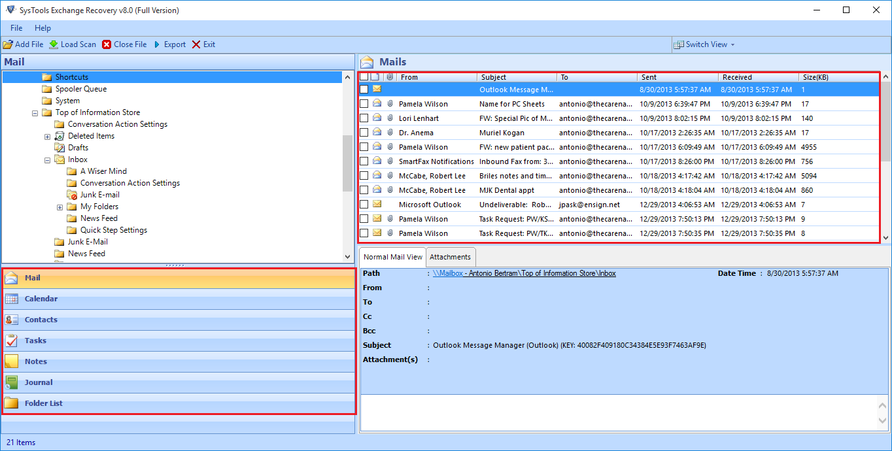The image size is (892, 451).
Task: Expand the Deleted Items folder node
Action: click(x=47, y=136)
